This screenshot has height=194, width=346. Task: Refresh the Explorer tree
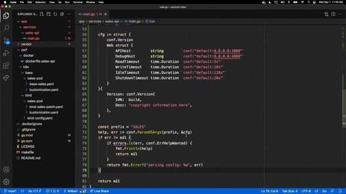(x=55, y=14)
